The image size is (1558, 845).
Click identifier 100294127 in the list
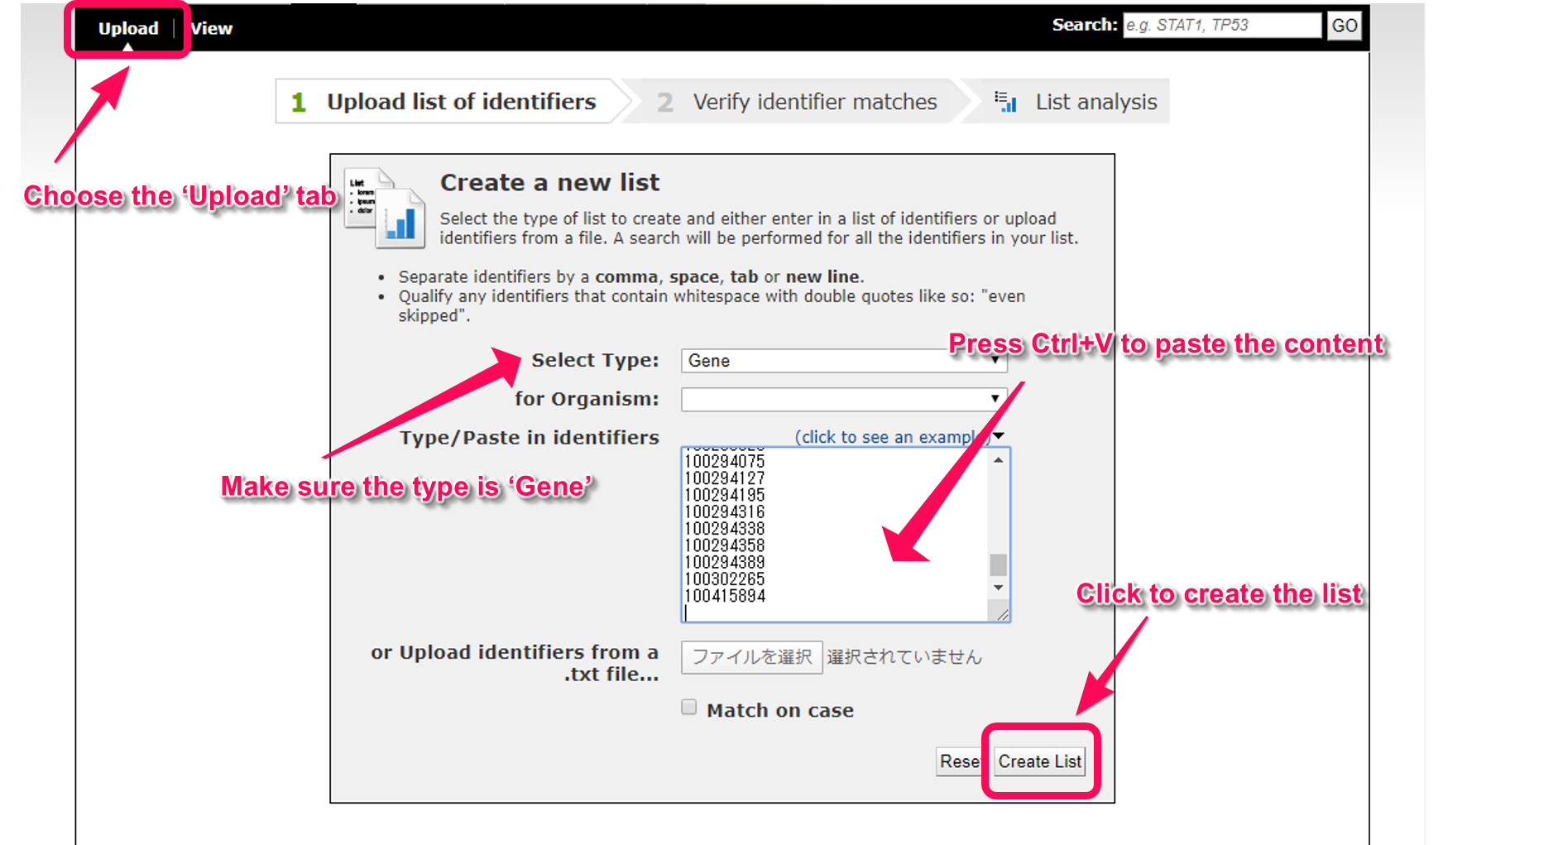point(725,478)
